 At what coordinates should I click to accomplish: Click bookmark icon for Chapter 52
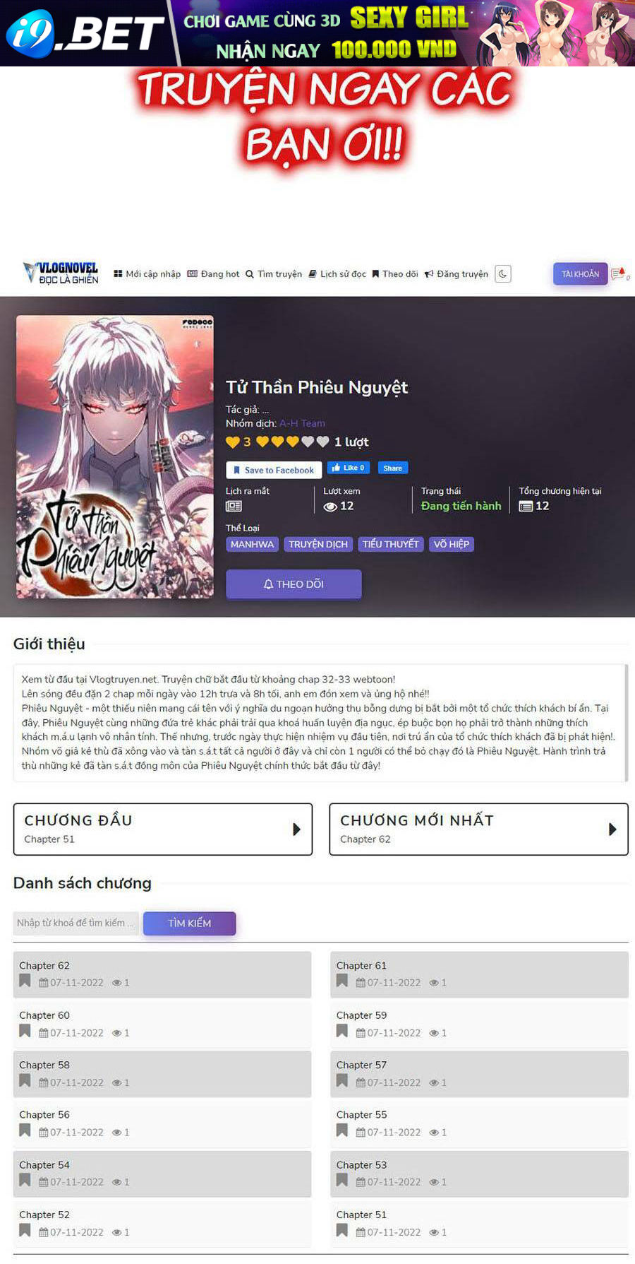pyautogui.click(x=25, y=1230)
